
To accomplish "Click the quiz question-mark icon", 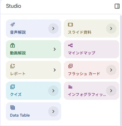I will click(12, 87).
